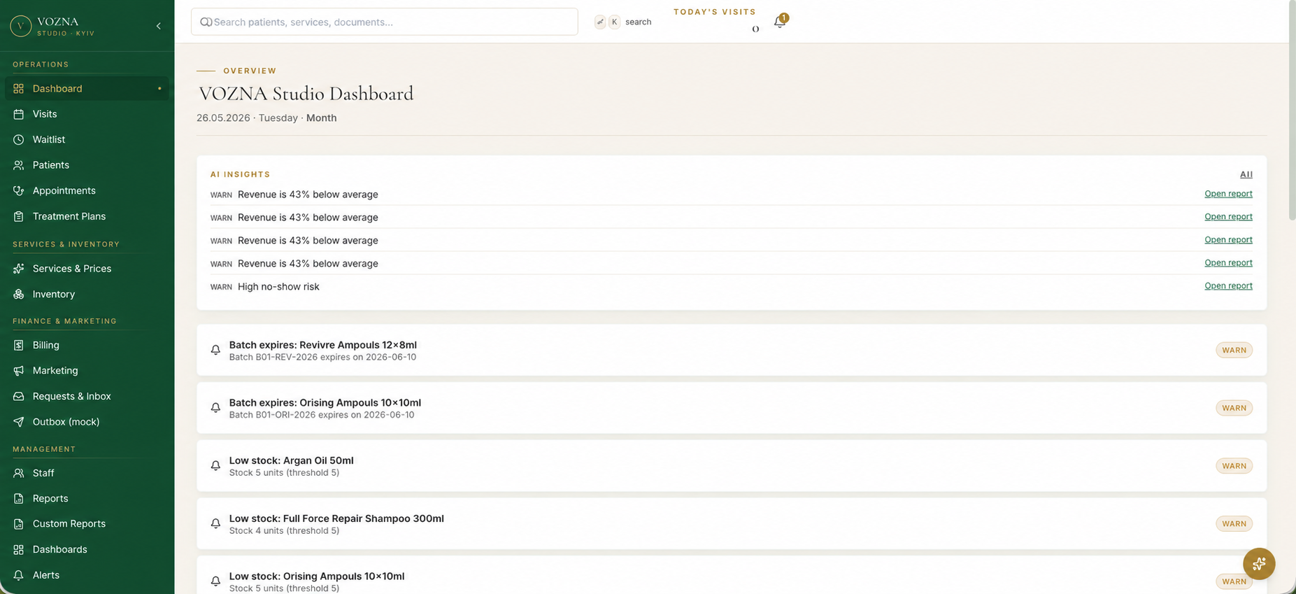Click the Dashboard grid icon

tap(18, 88)
